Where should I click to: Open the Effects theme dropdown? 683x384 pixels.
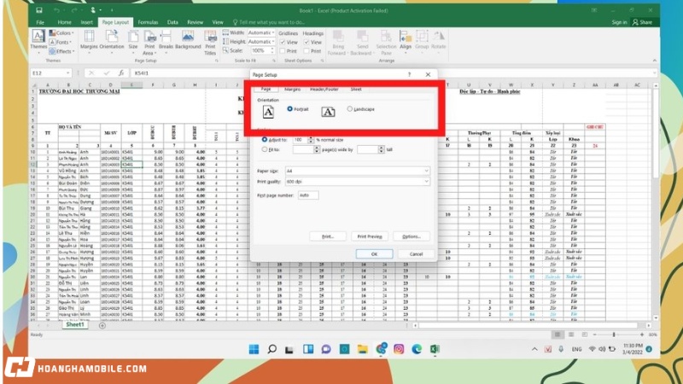pyautogui.click(x=61, y=51)
